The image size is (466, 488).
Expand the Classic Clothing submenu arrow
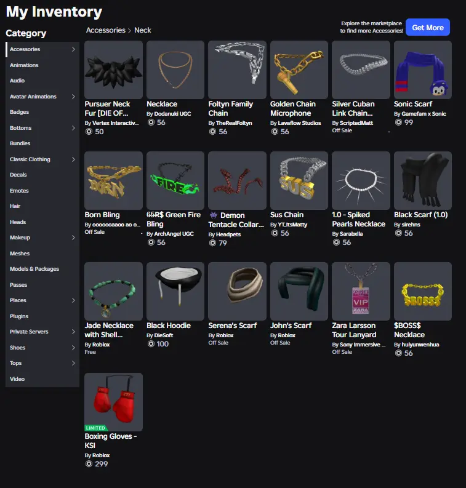(x=73, y=159)
